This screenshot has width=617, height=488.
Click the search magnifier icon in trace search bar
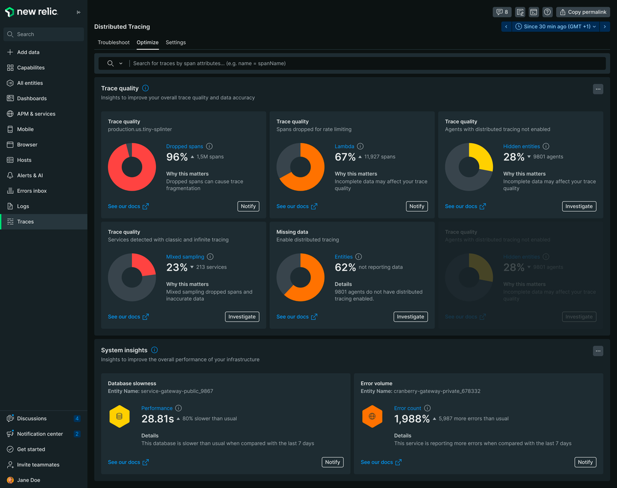click(x=111, y=63)
